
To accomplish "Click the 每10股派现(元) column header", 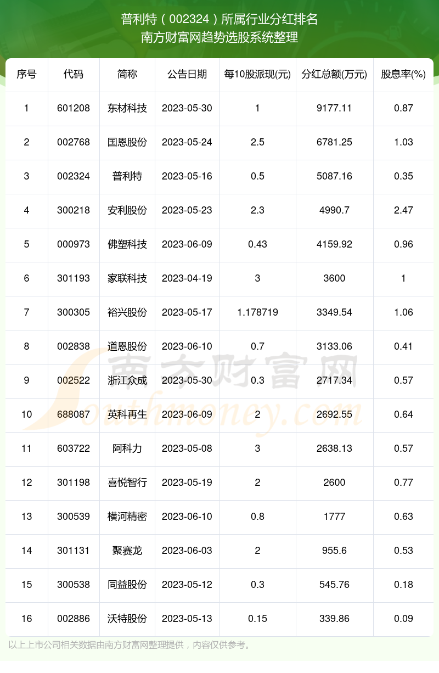I will [257, 75].
